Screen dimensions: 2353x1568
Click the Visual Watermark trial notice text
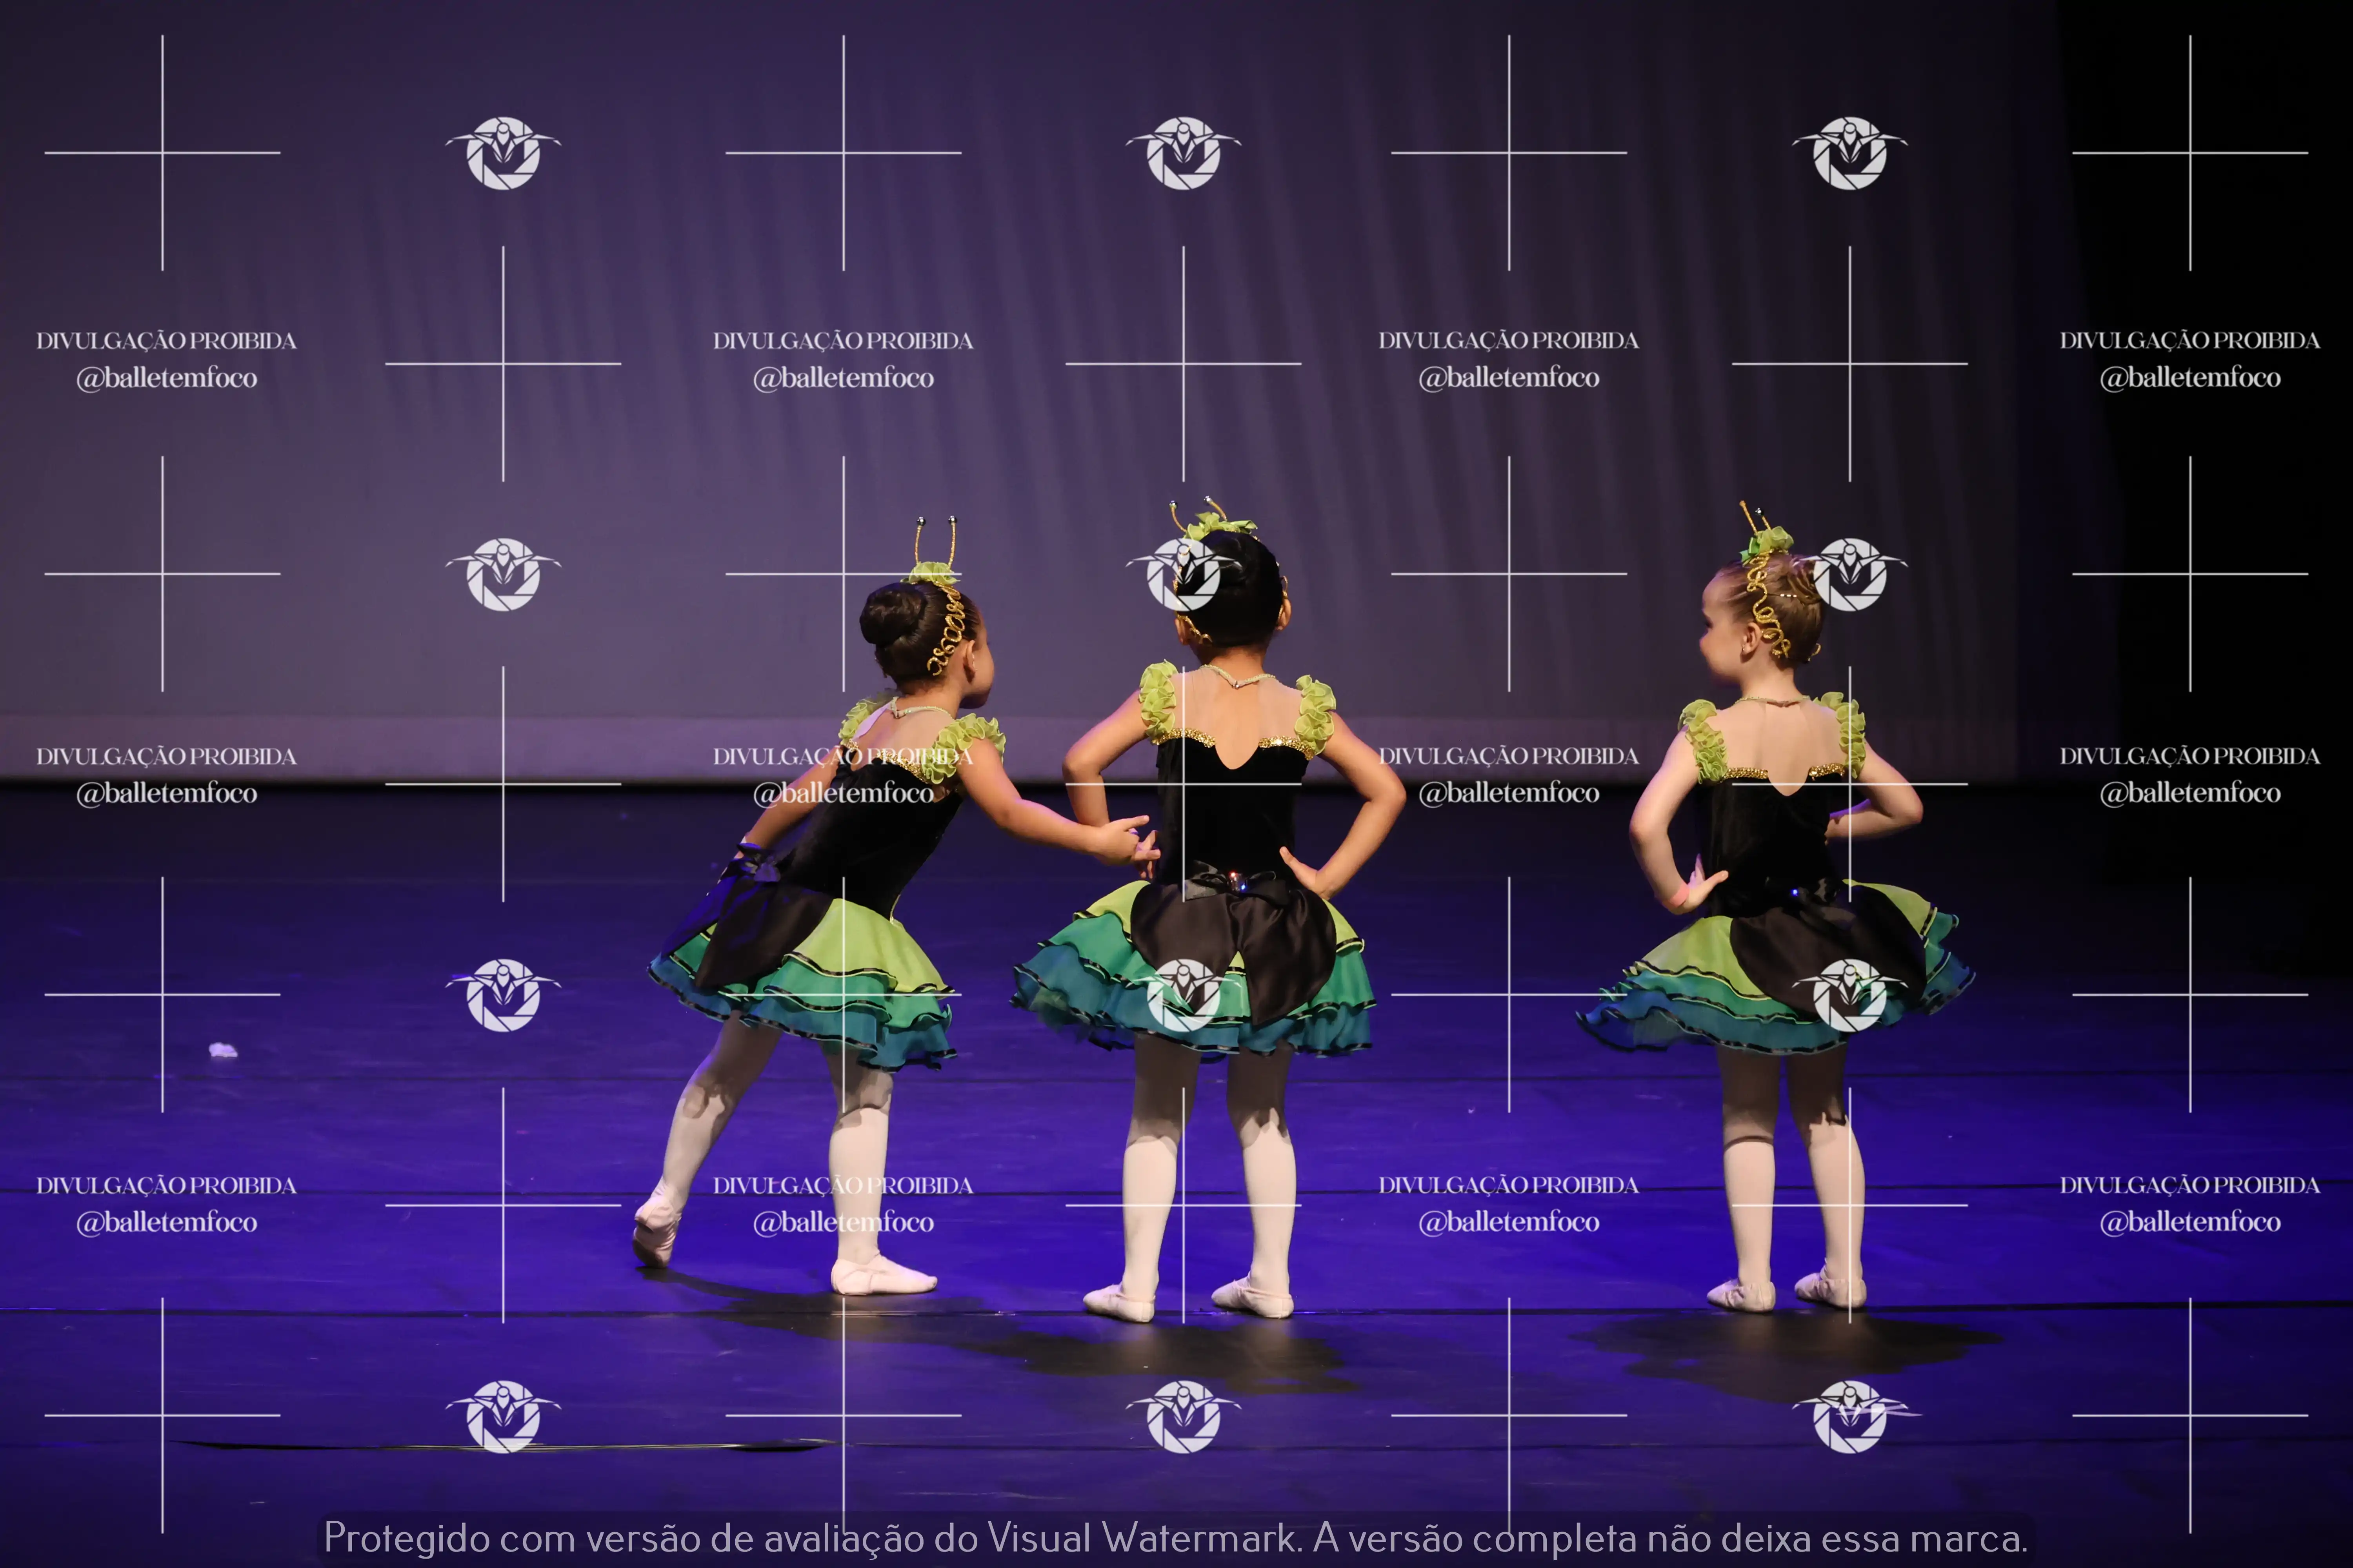[x=1175, y=1538]
